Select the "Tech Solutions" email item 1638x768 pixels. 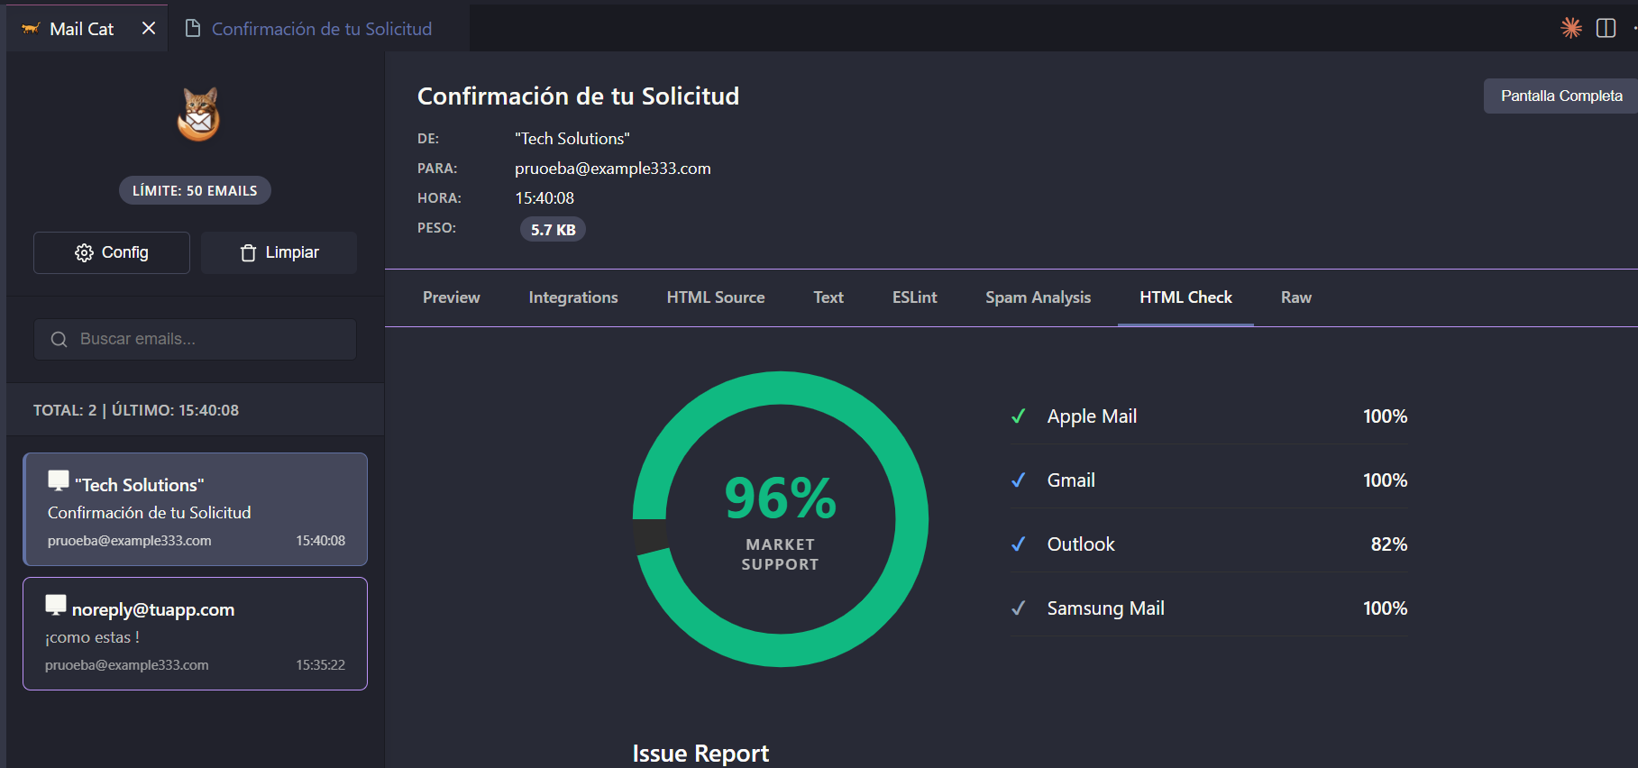[195, 509]
